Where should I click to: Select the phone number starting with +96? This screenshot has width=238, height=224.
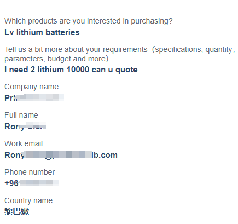click(32, 183)
